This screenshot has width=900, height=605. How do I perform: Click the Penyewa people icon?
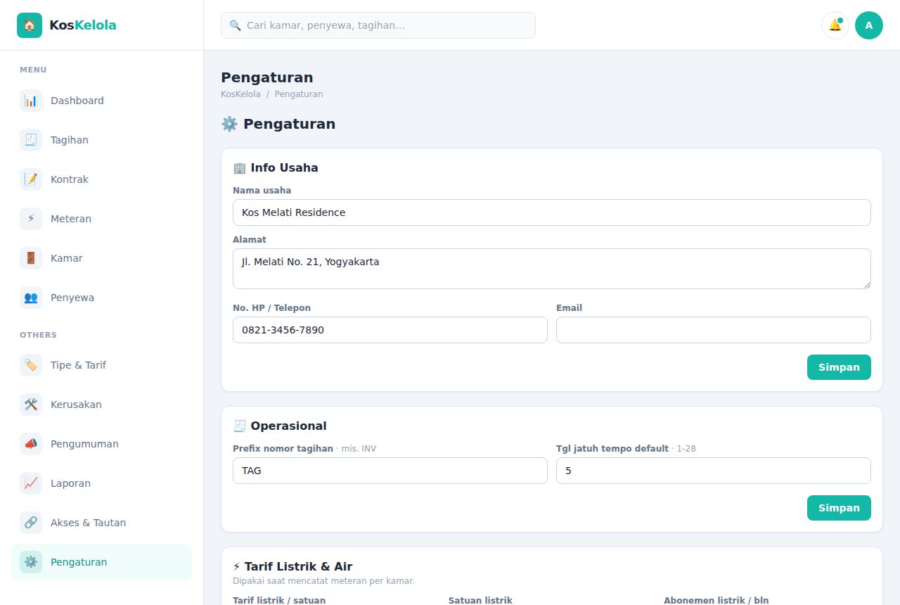coord(31,298)
